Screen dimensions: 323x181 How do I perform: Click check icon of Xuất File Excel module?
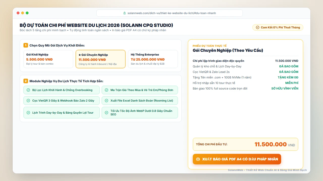pos(106,101)
